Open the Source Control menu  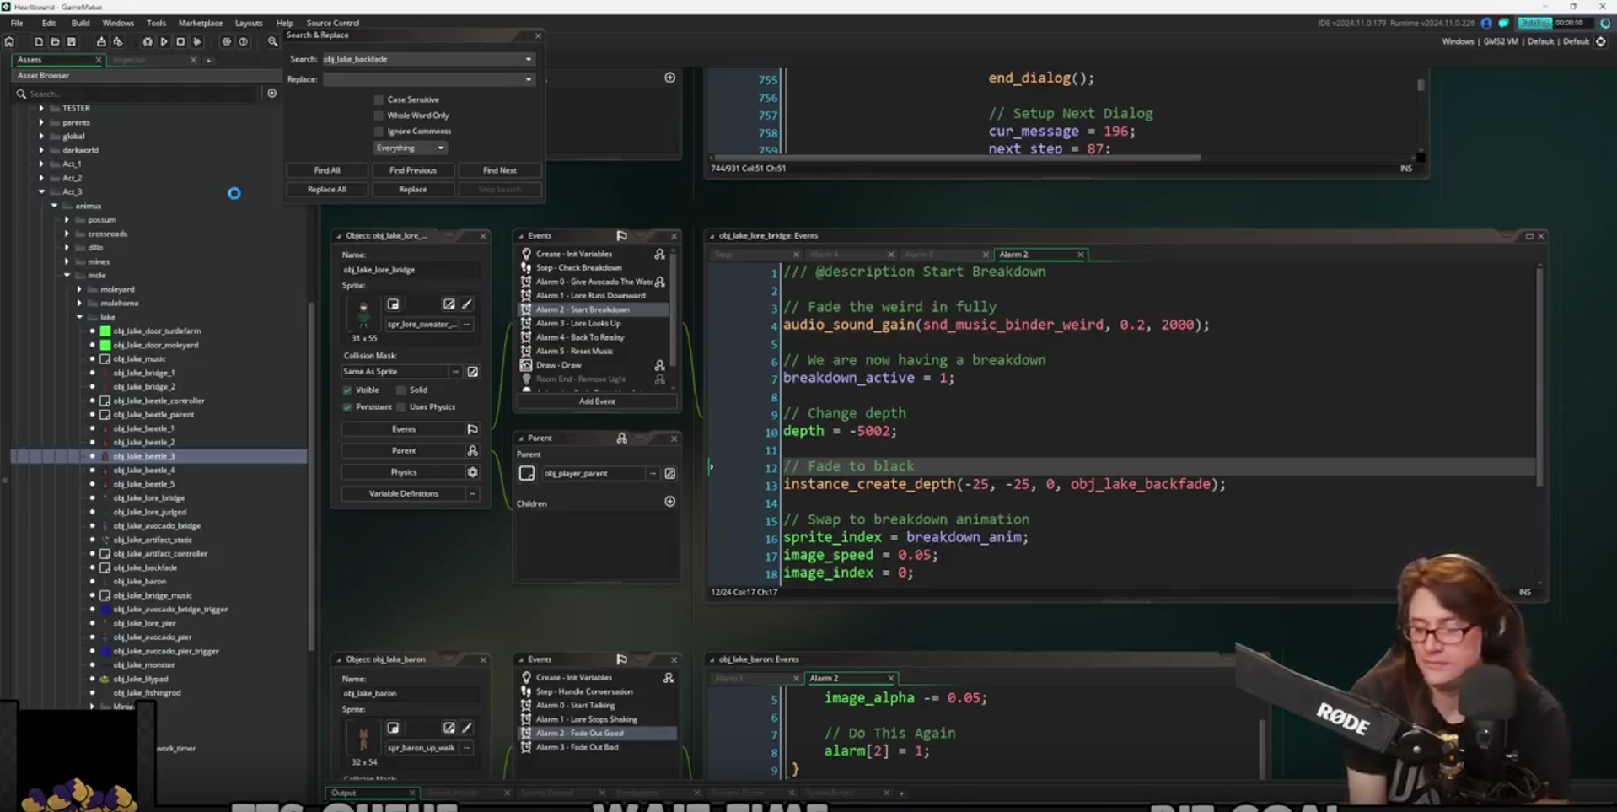click(332, 24)
